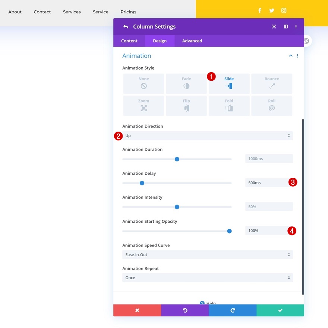Switch to the Content tab
The image size is (328, 328).
[129, 41]
